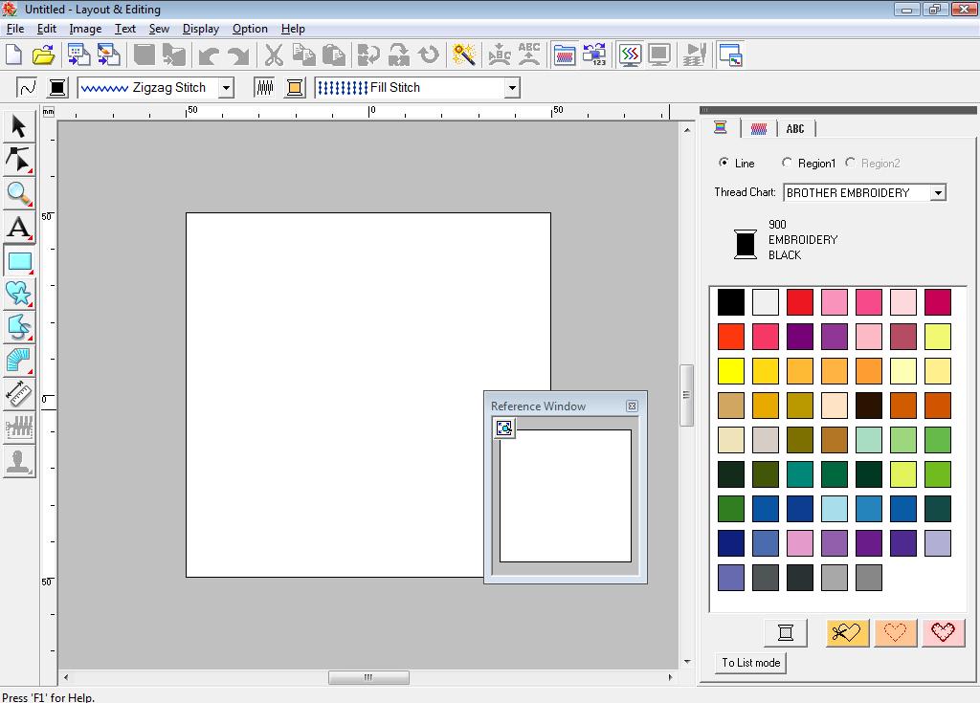The height and width of the screenshot is (703, 980).
Task: Click the rotate icon in toolbar
Action: tap(429, 55)
